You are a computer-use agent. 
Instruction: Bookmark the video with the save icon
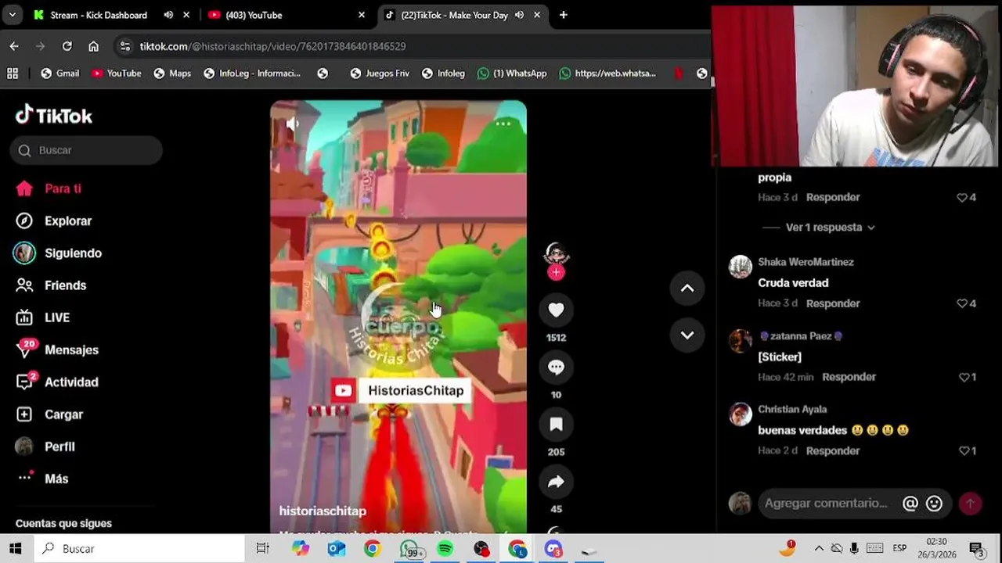click(556, 424)
